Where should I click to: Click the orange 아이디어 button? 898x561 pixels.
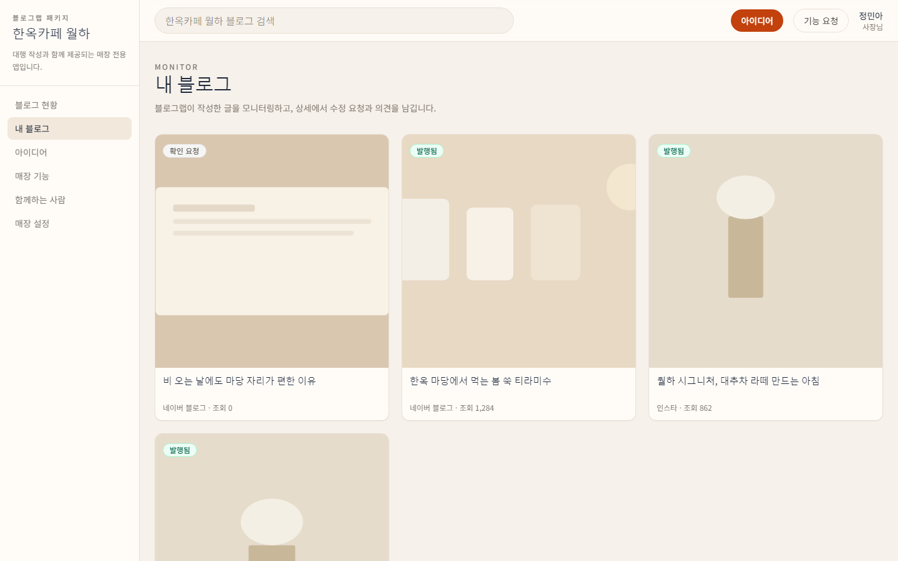tap(757, 21)
